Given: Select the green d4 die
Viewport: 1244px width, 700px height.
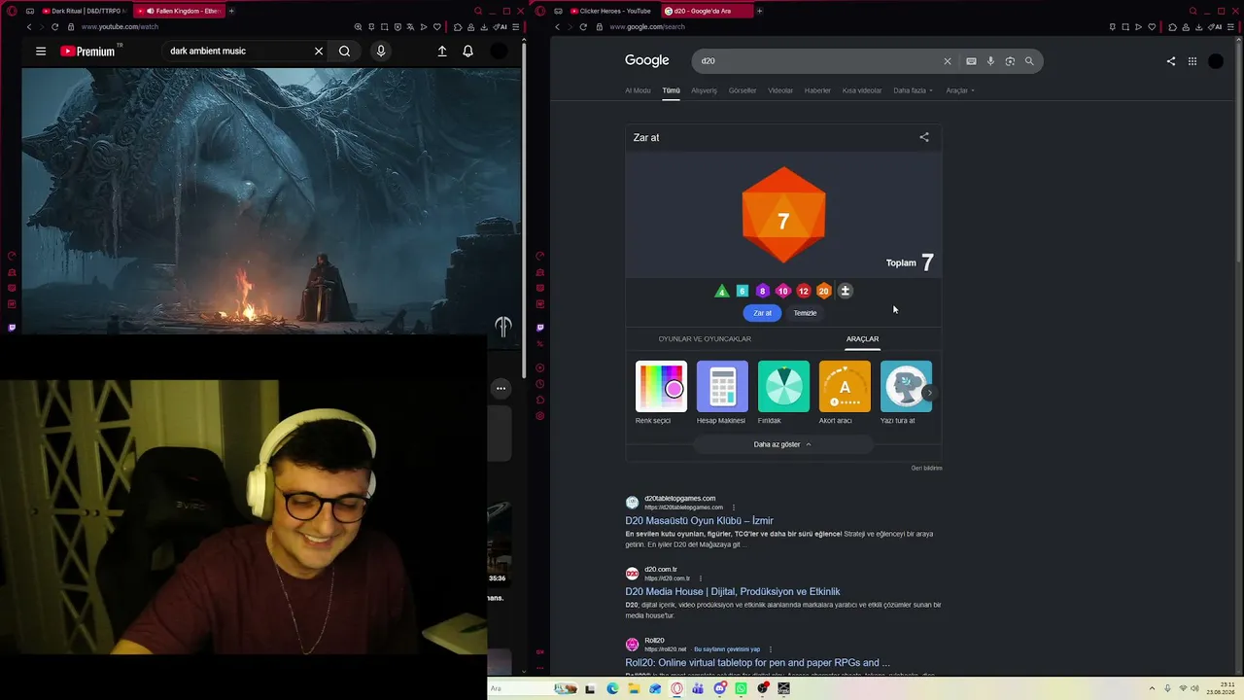Looking at the screenshot, I should [x=721, y=291].
